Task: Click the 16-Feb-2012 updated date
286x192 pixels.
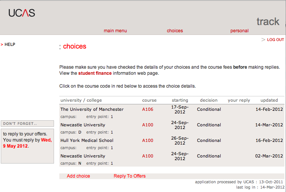Action: coord(269,140)
